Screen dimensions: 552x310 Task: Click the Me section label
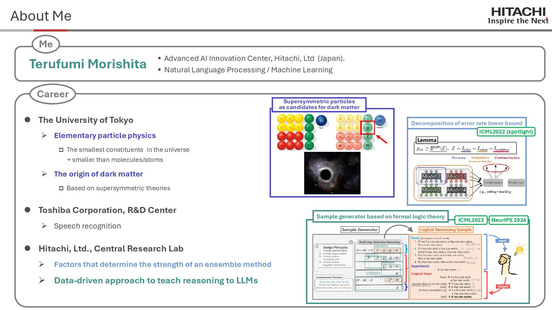pos(46,44)
